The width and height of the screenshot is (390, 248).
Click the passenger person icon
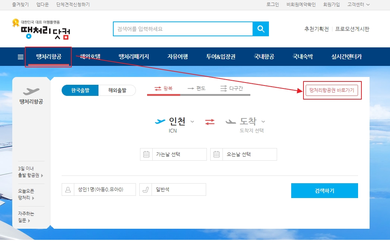tap(68, 190)
